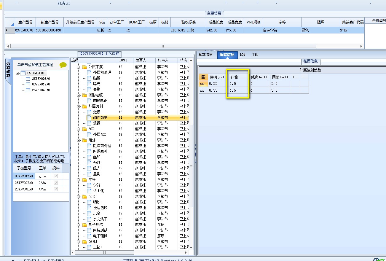Click the 2S7RV09ZA0 node icon in tree

pos(28,79)
